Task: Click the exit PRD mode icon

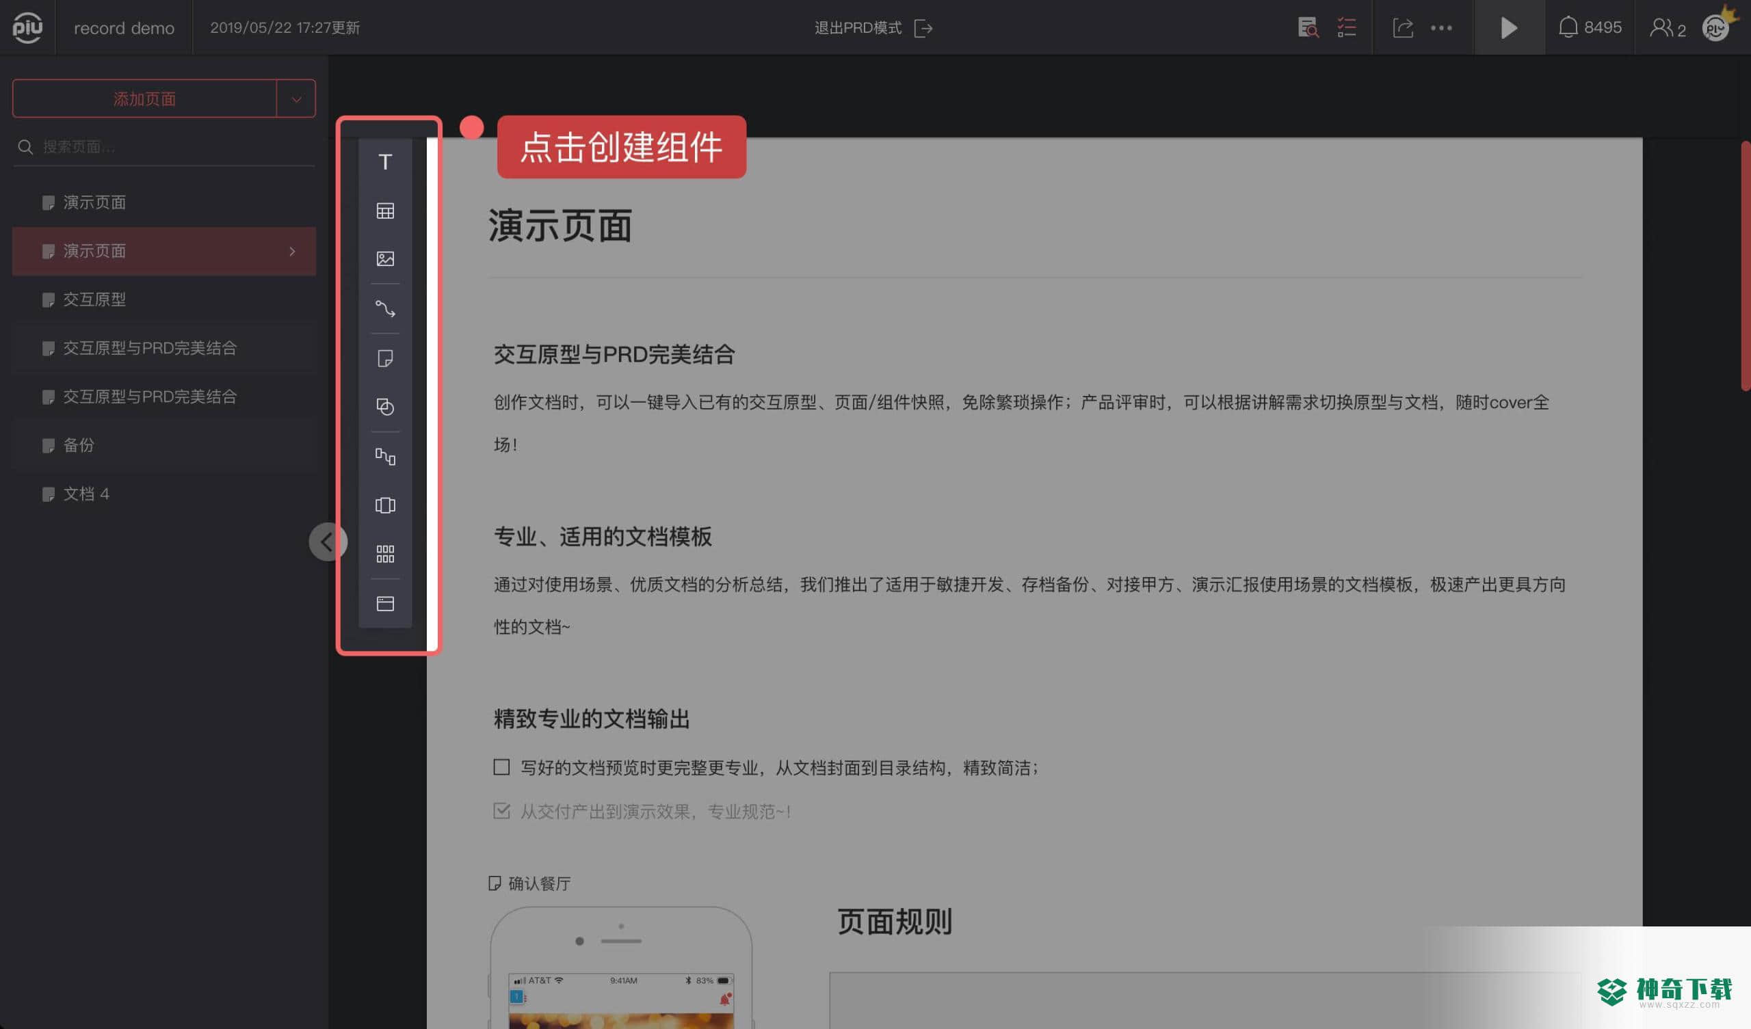Action: [923, 28]
